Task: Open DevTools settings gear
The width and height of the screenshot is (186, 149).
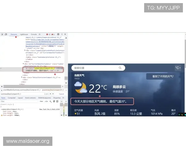Action: click(58, 34)
